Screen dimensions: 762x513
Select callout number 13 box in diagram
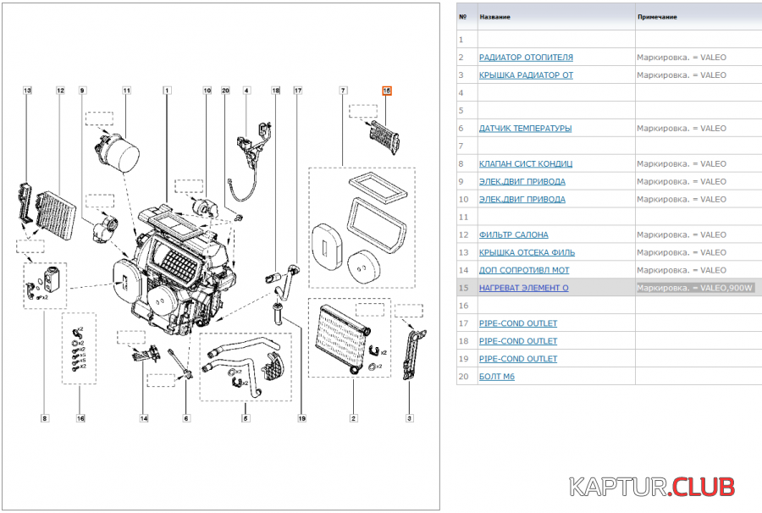pyautogui.click(x=28, y=90)
